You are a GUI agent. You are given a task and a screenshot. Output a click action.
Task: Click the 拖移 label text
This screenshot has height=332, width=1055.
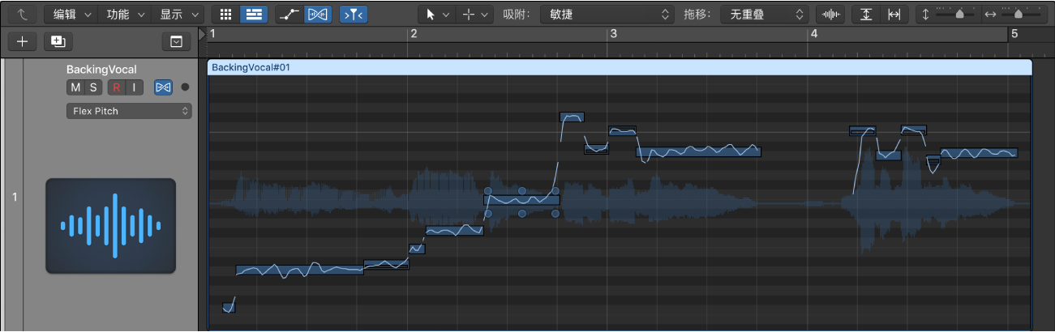pyautogui.click(x=697, y=14)
